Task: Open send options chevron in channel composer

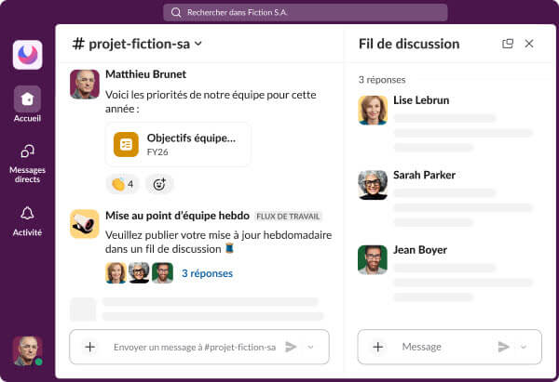Action: [311, 347]
